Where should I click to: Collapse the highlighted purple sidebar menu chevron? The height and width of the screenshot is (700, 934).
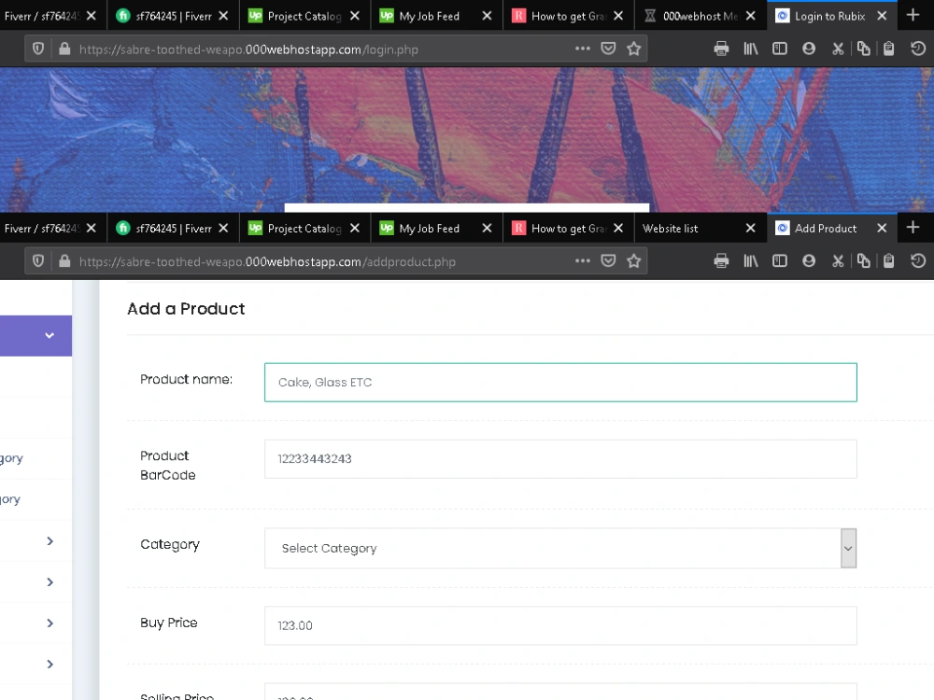(x=50, y=336)
